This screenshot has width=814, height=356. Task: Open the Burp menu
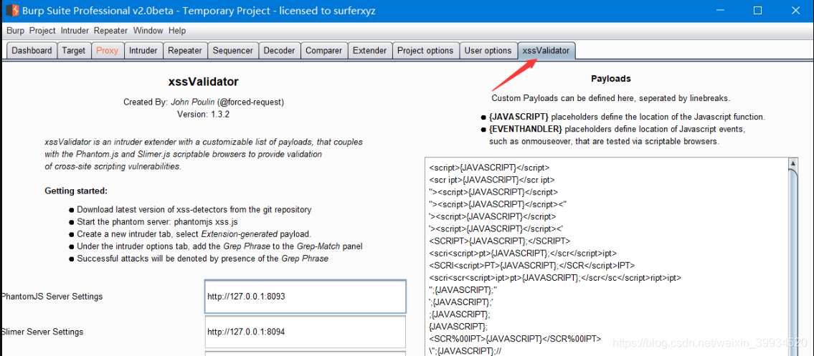click(15, 31)
